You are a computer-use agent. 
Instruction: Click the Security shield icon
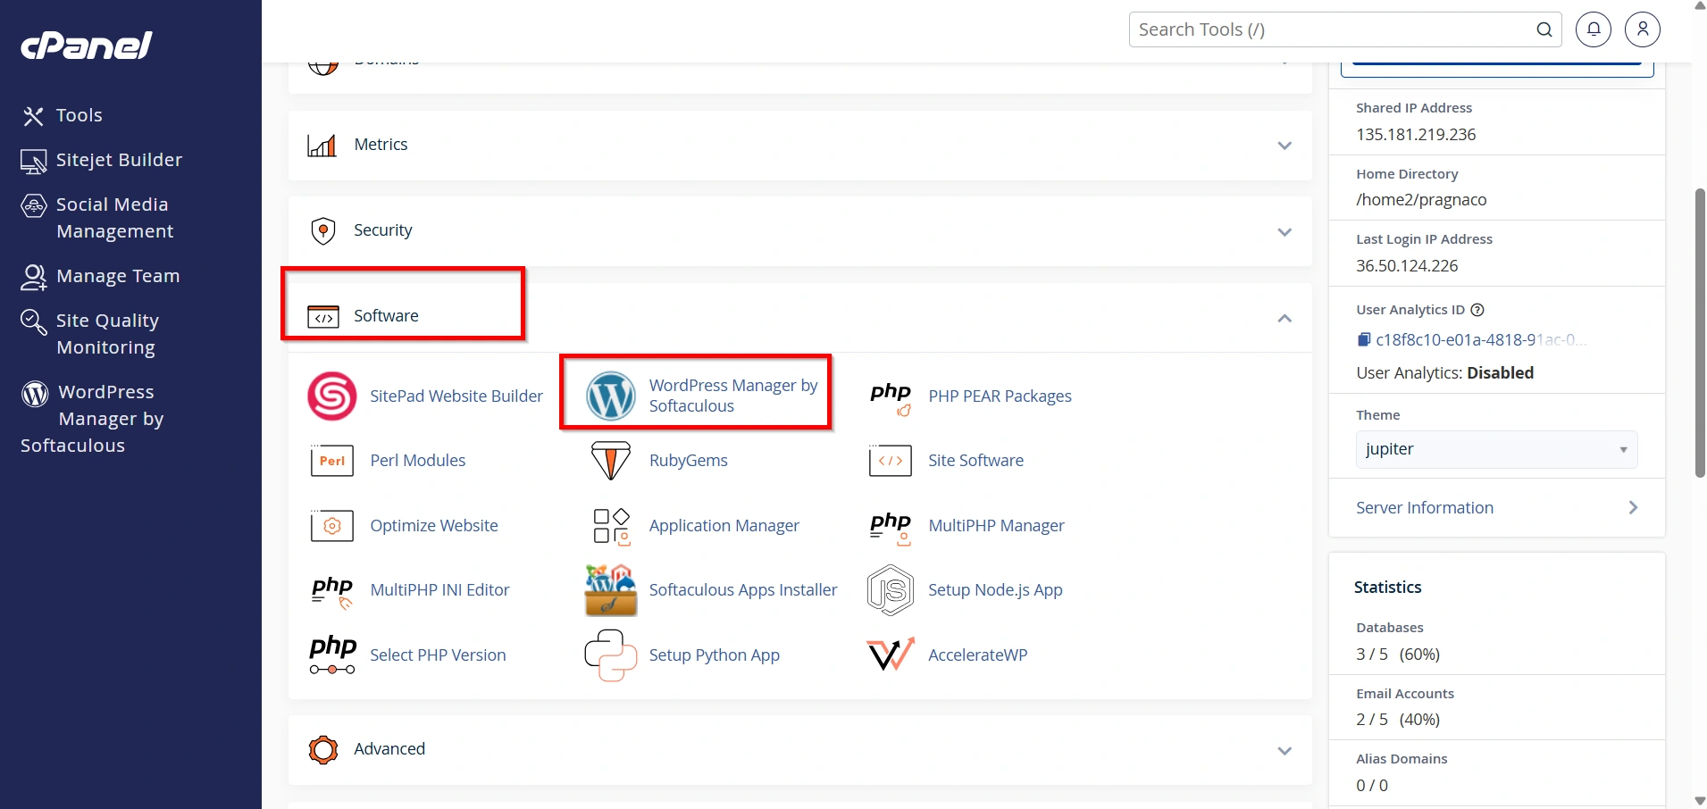[322, 230]
